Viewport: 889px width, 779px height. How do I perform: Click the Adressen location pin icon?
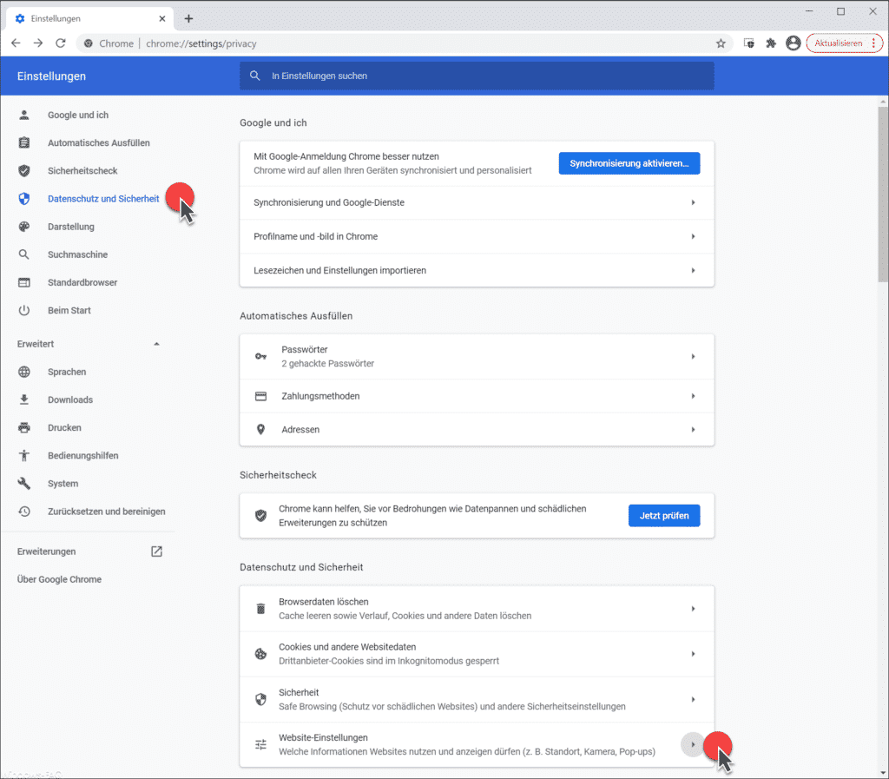260,430
